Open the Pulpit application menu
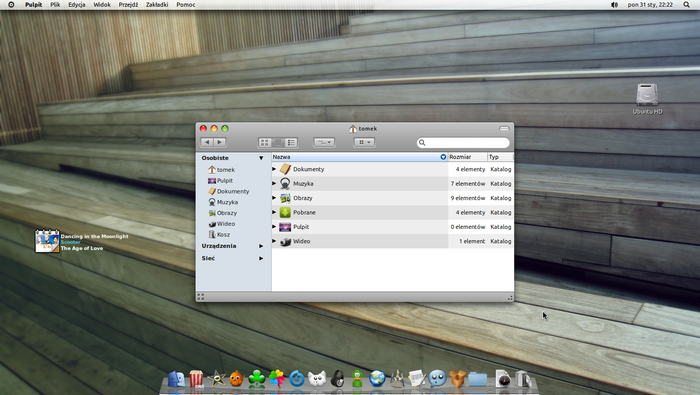Viewport: 700px width, 395px height. coord(33,5)
